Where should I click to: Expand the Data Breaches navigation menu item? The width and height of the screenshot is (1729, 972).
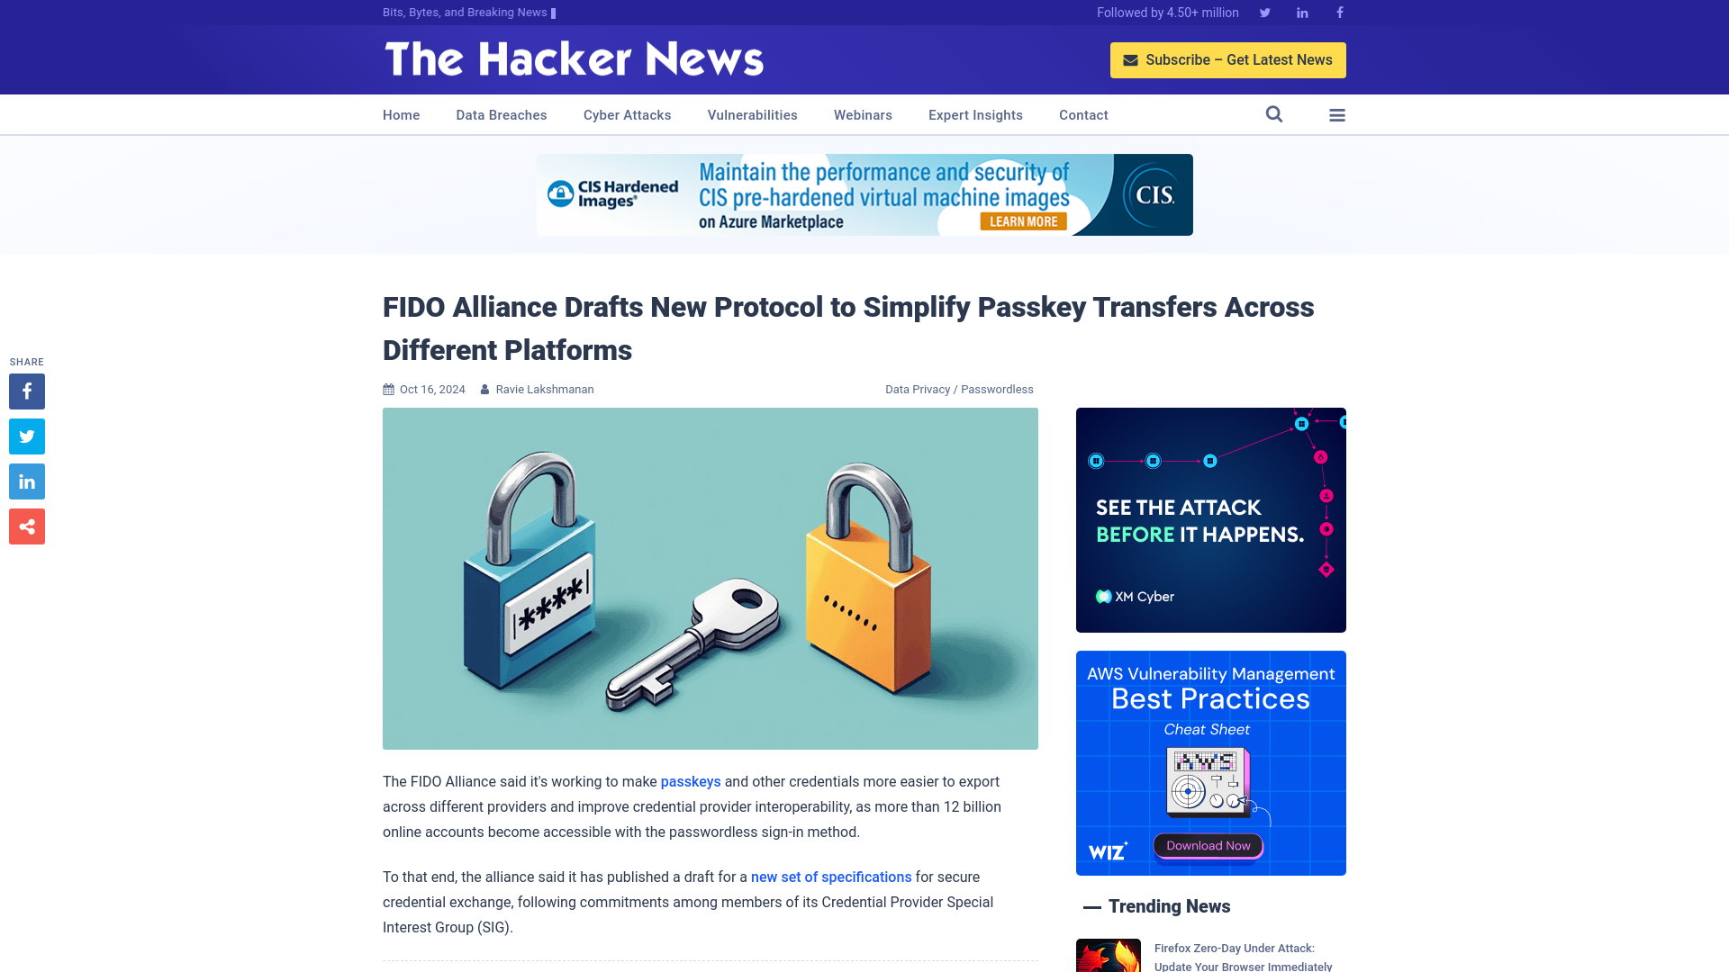tap(501, 114)
